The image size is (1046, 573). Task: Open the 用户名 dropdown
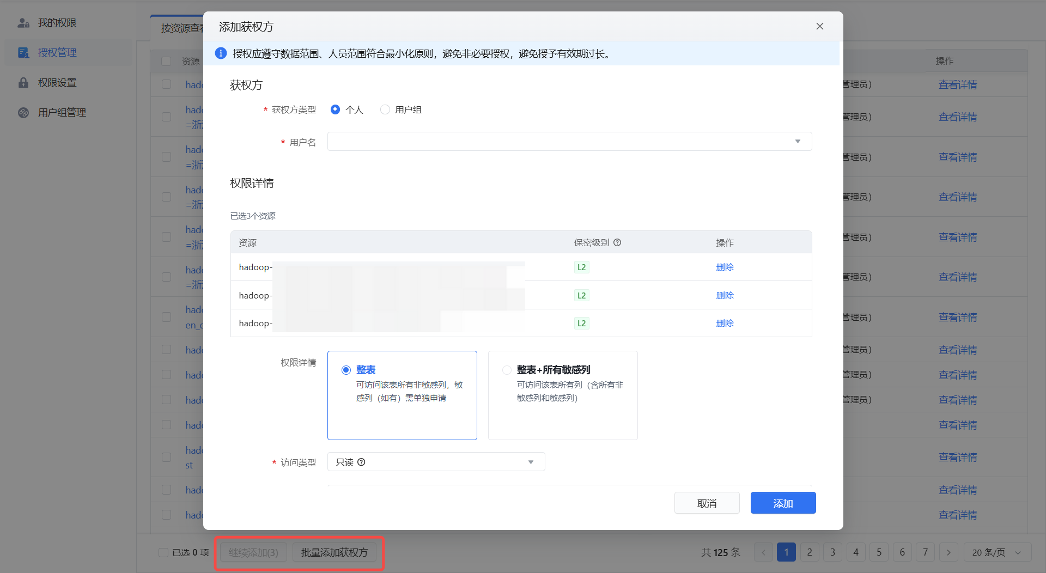pos(569,142)
